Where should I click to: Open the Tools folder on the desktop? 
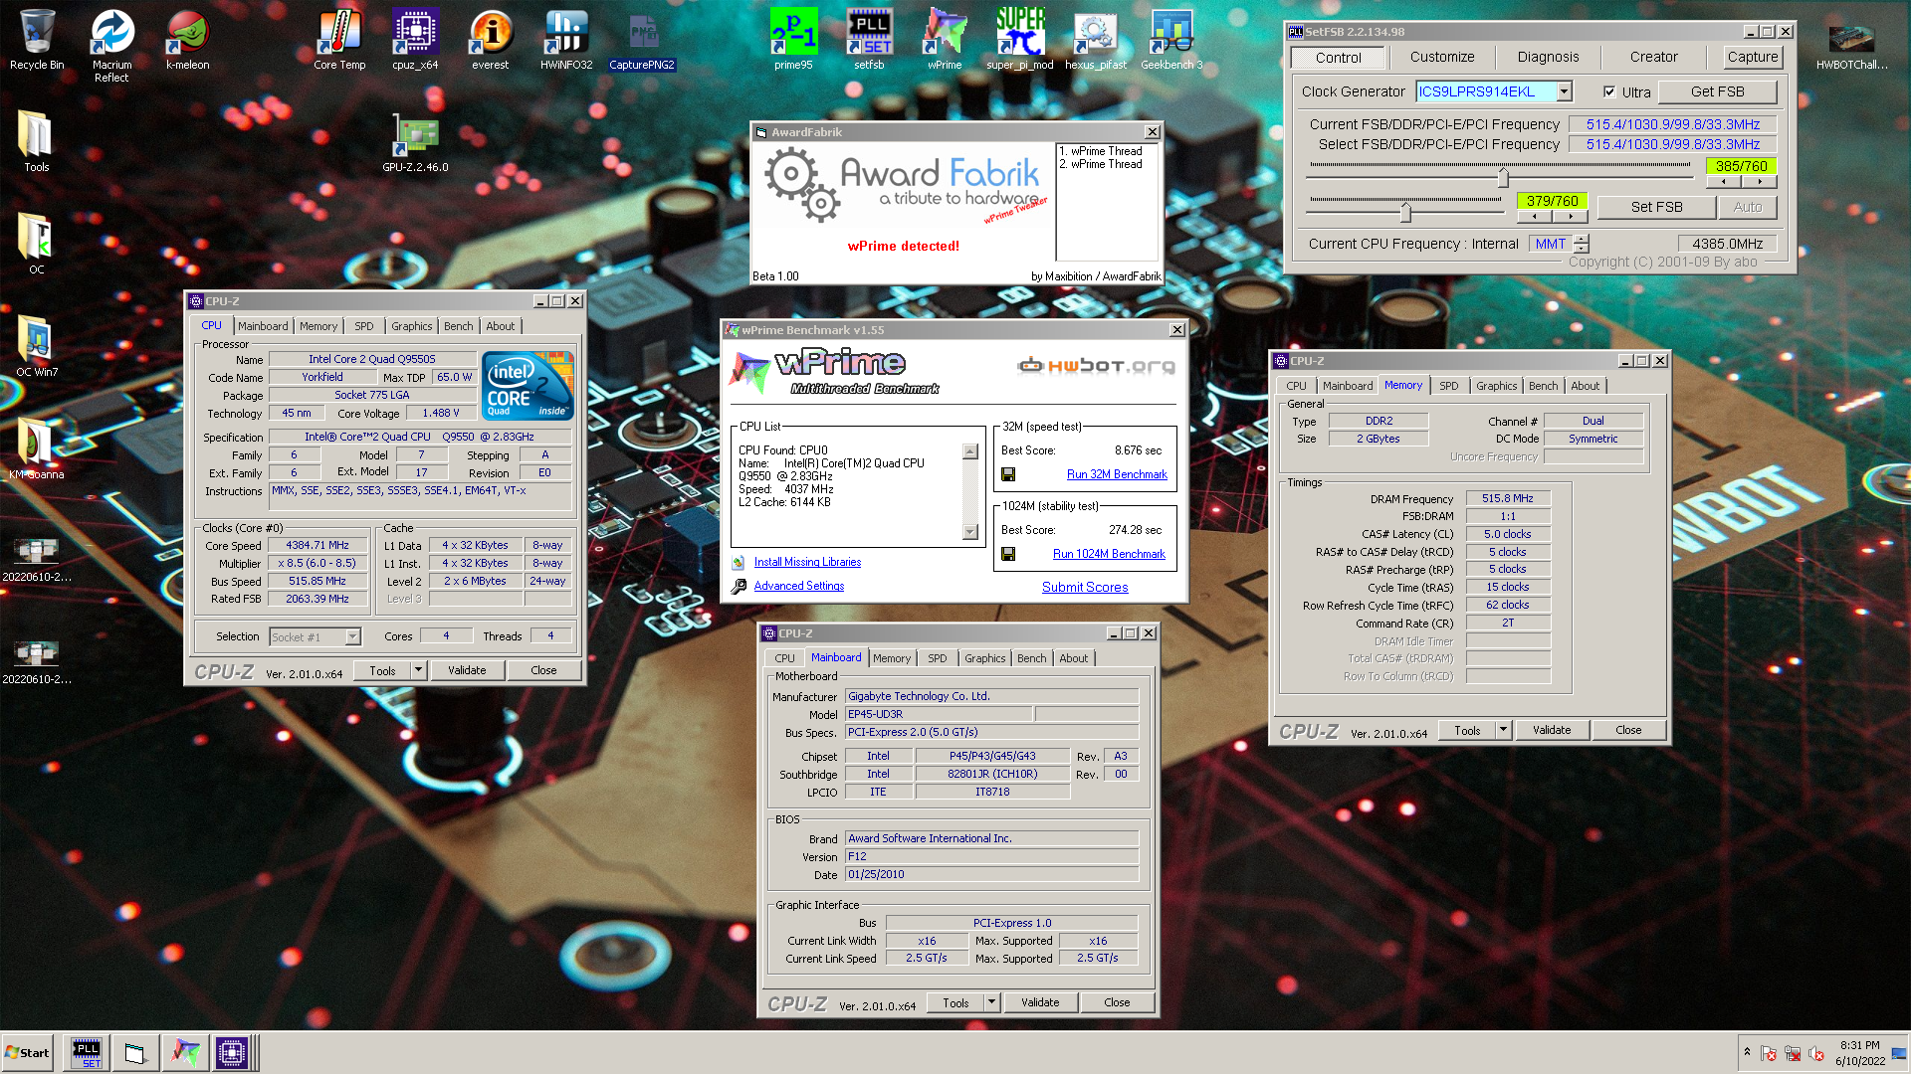pyautogui.click(x=36, y=142)
